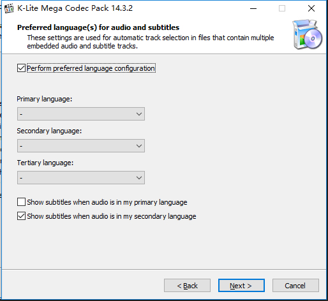Toggle Perform preferred language configuration checkbox
This screenshot has height=301, width=328.
click(x=21, y=68)
